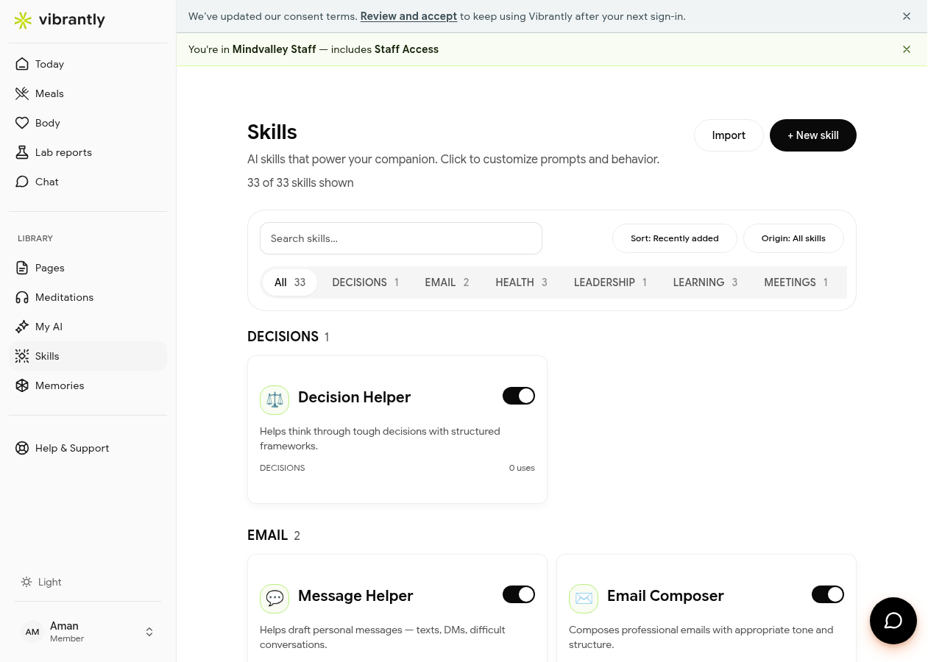Toggle Email Composer skill off

pyautogui.click(x=828, y=594)
